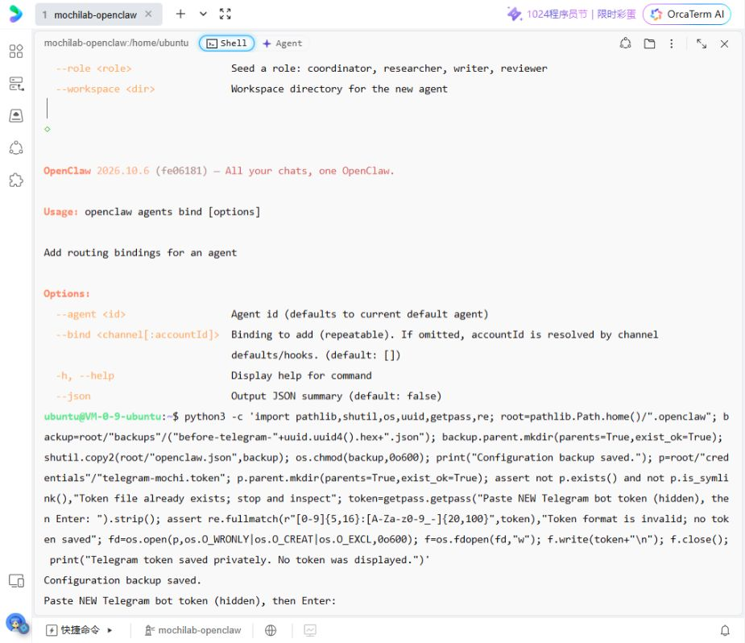Click the 'Usage:' label

(x=61, y=211)
